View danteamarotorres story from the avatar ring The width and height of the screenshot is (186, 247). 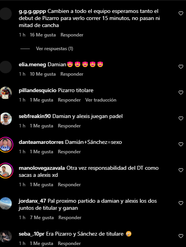[x=6, y=145]
